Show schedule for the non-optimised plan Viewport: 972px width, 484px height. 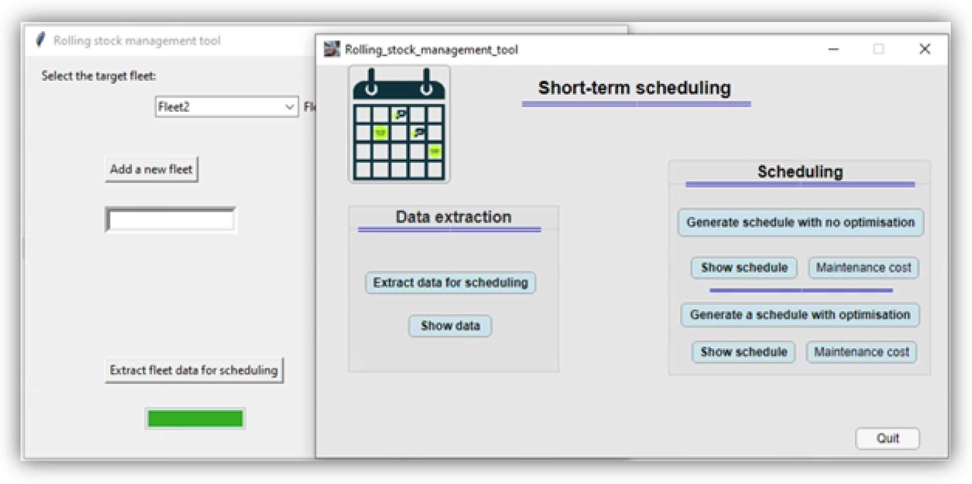click(744, 268)
